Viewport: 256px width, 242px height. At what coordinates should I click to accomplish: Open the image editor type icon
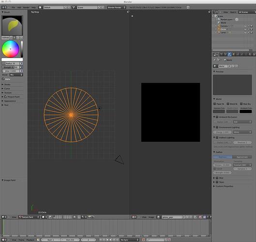[x=134, y=217]
